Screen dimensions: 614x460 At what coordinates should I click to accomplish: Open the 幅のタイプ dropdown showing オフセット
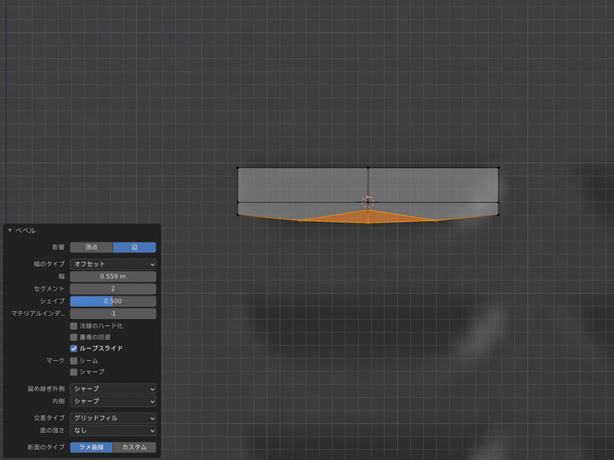point(112,264)
